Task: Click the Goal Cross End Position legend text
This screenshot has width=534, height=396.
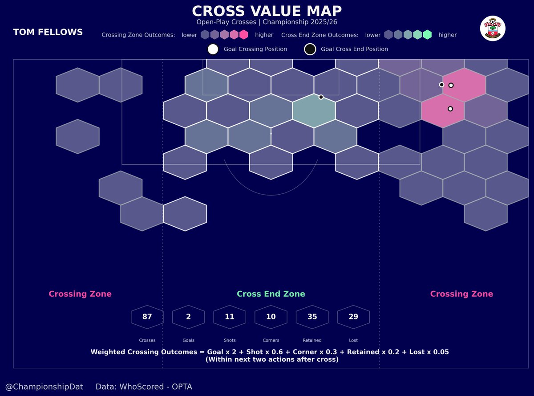Action: [x=355, y=49]
